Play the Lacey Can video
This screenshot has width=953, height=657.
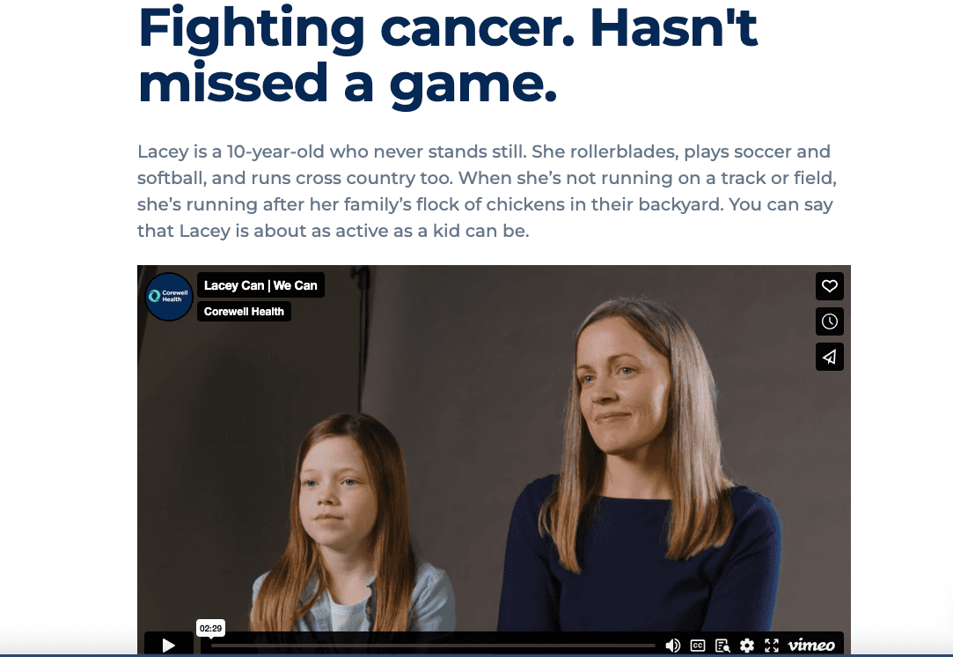168,645
